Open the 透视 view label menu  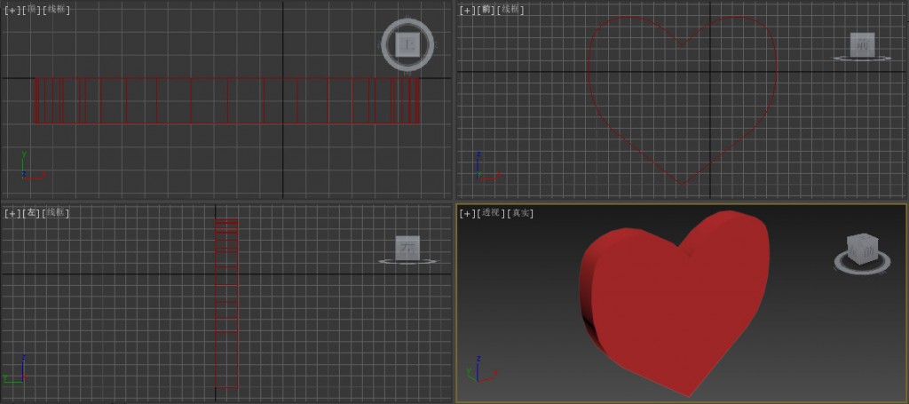490,213
